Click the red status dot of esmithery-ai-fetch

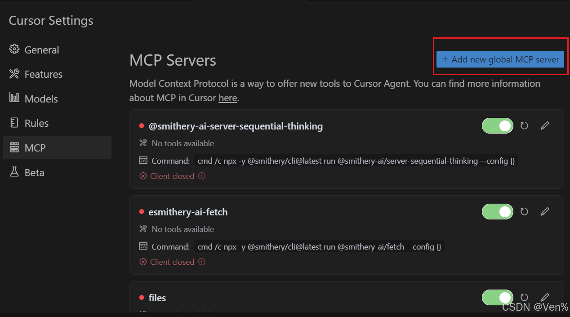(142, 212)
